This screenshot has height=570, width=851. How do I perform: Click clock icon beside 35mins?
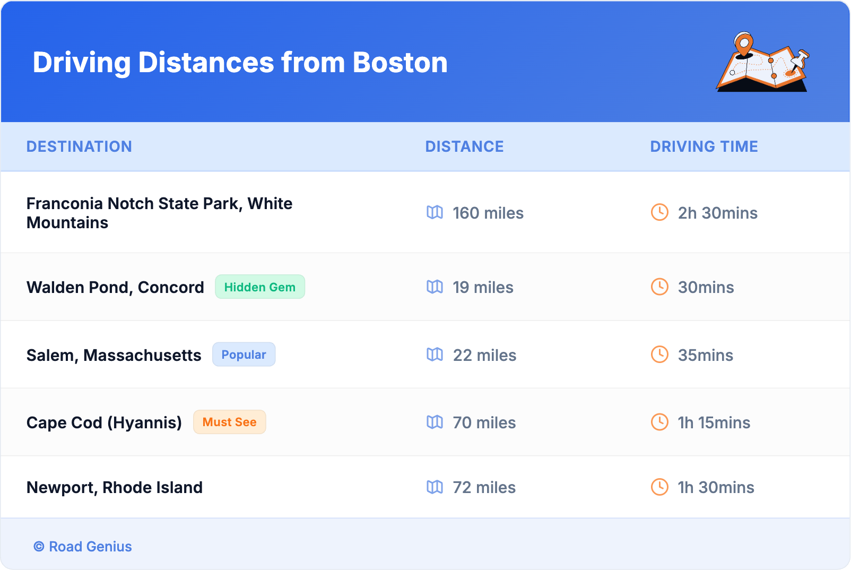(x=659, y=355)
